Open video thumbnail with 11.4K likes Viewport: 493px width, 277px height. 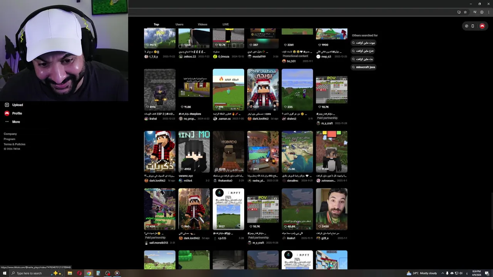tap(332, 152)
